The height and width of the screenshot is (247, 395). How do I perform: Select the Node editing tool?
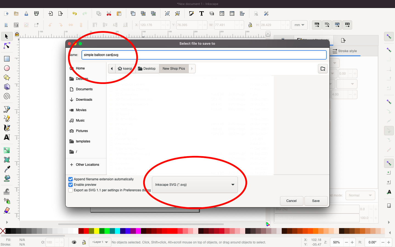(x=7, y=46)
